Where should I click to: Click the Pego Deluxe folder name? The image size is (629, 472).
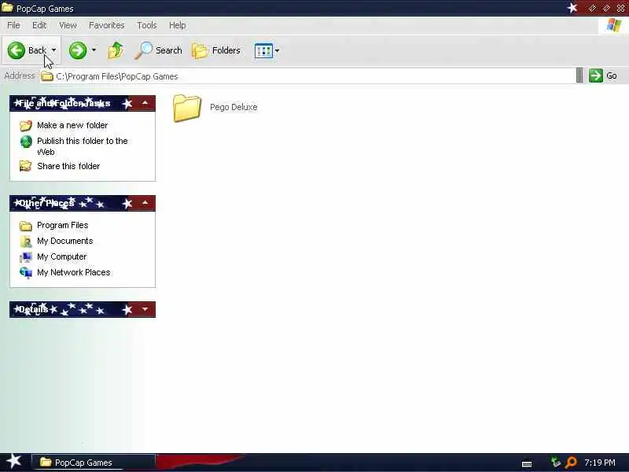coord(234,107)
